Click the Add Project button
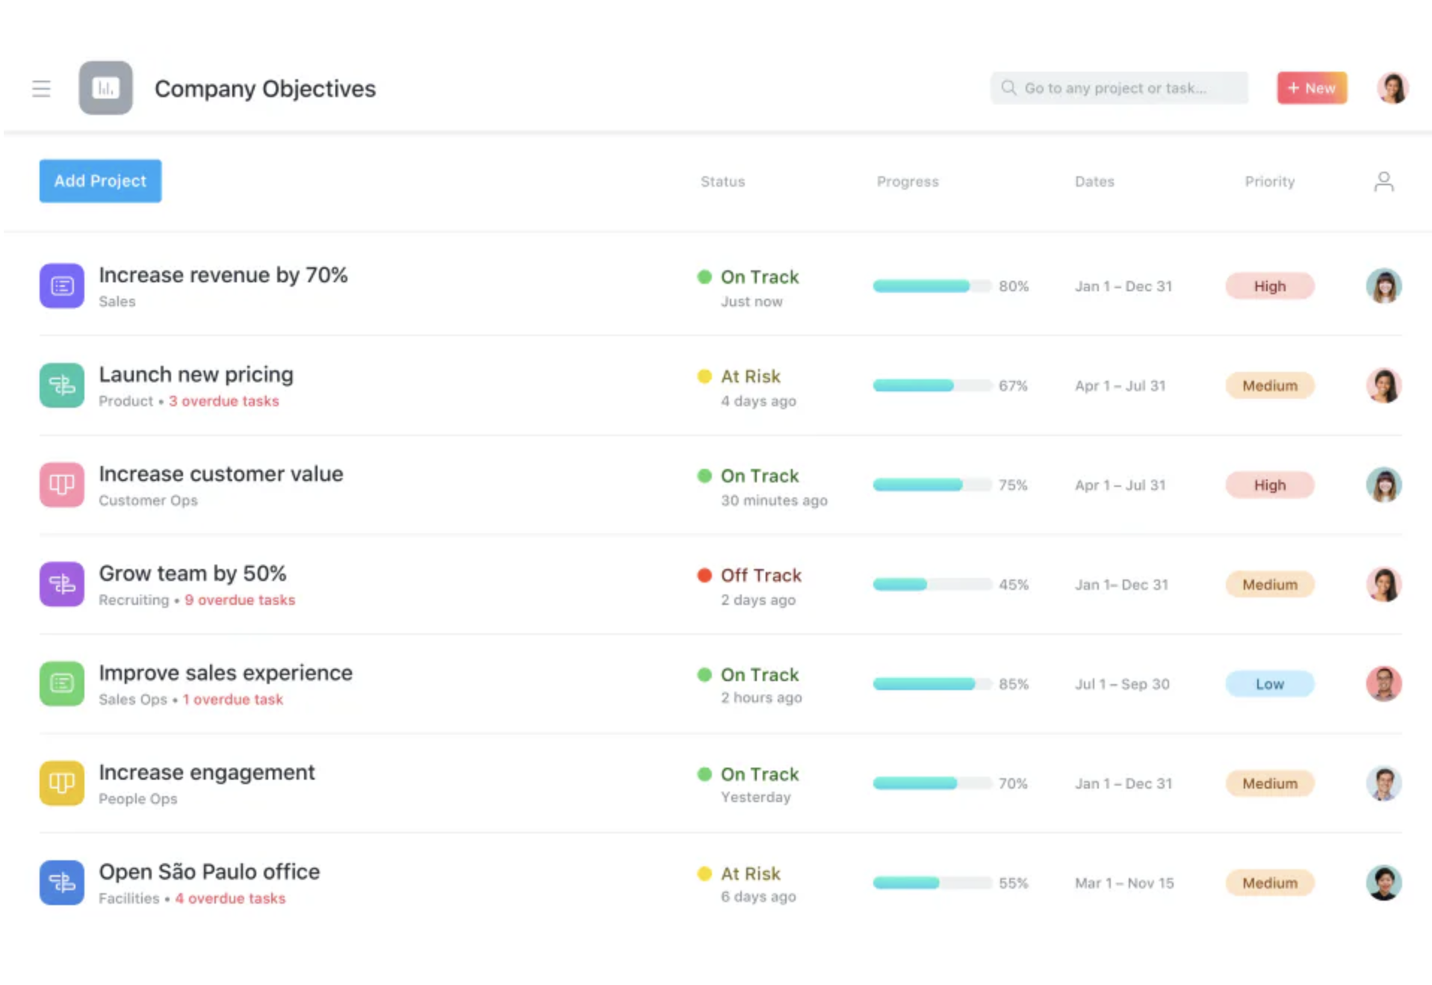 coord(99,181)
